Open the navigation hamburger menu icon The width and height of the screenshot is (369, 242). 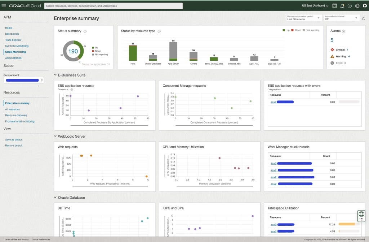(4, 5)
